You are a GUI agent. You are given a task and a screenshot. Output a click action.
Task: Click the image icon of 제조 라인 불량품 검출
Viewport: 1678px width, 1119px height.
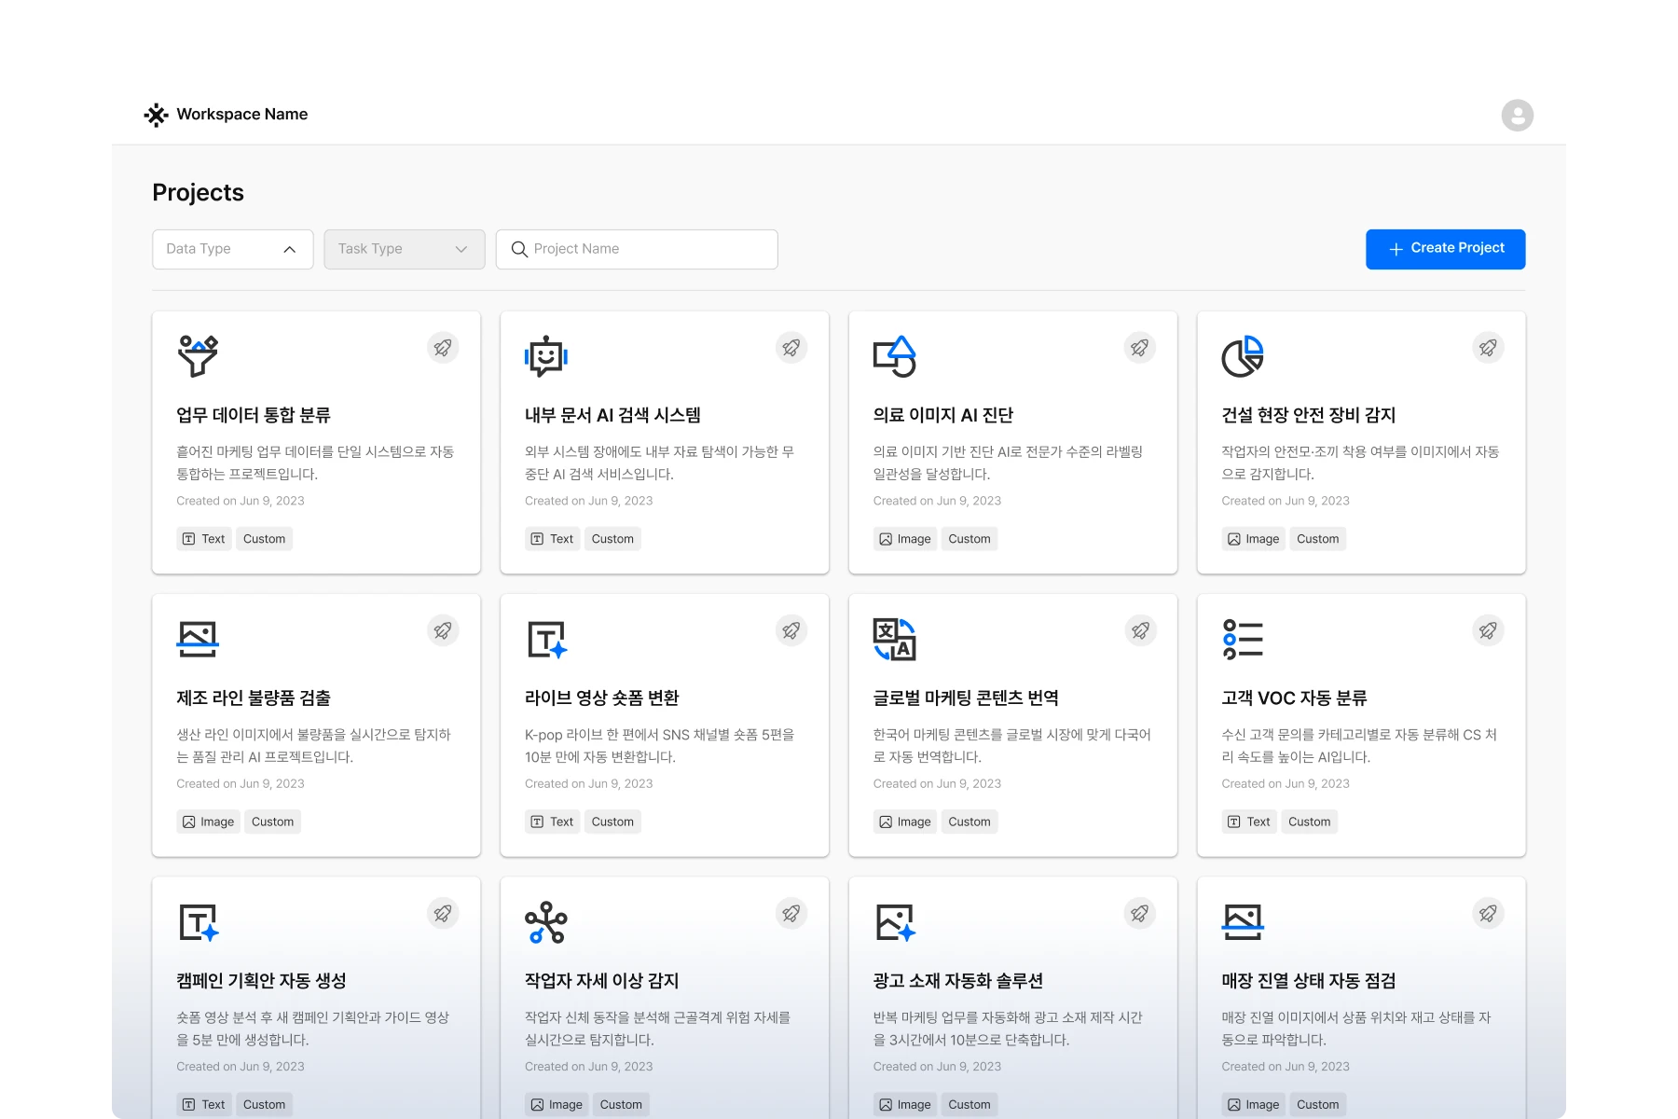tap(198, 639)
